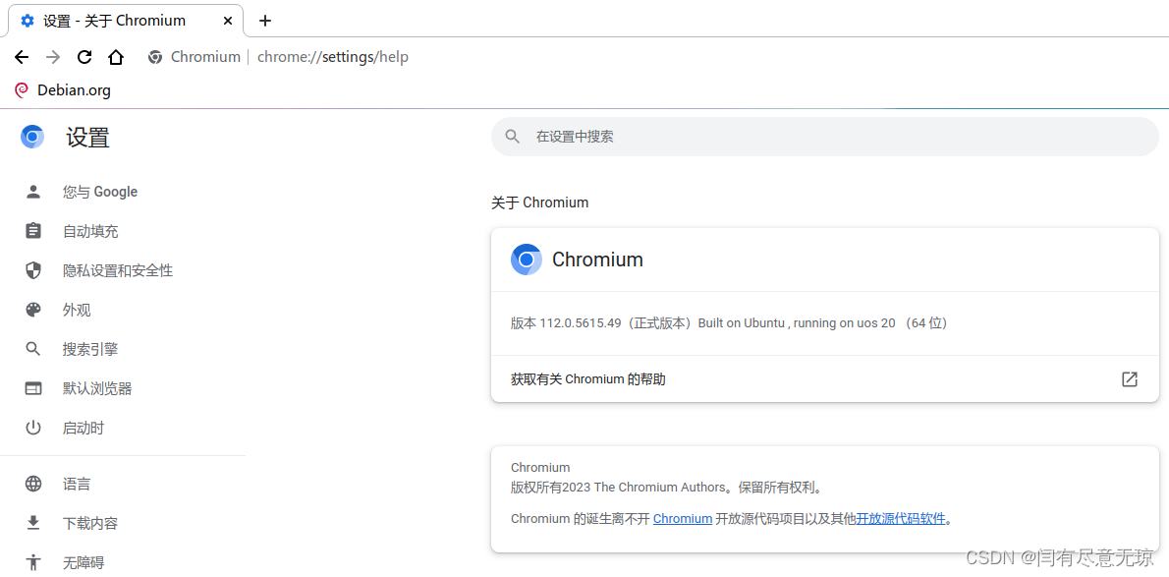Click 获取有关 Chromium 的帮助 row

pos(824,379)
